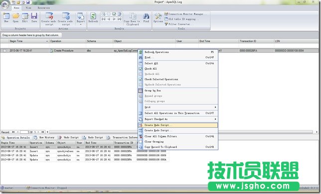Sort by Begin Time column header
Image resolution: width=321 pixels, height=194 pixels.
(x=29, y=41)
